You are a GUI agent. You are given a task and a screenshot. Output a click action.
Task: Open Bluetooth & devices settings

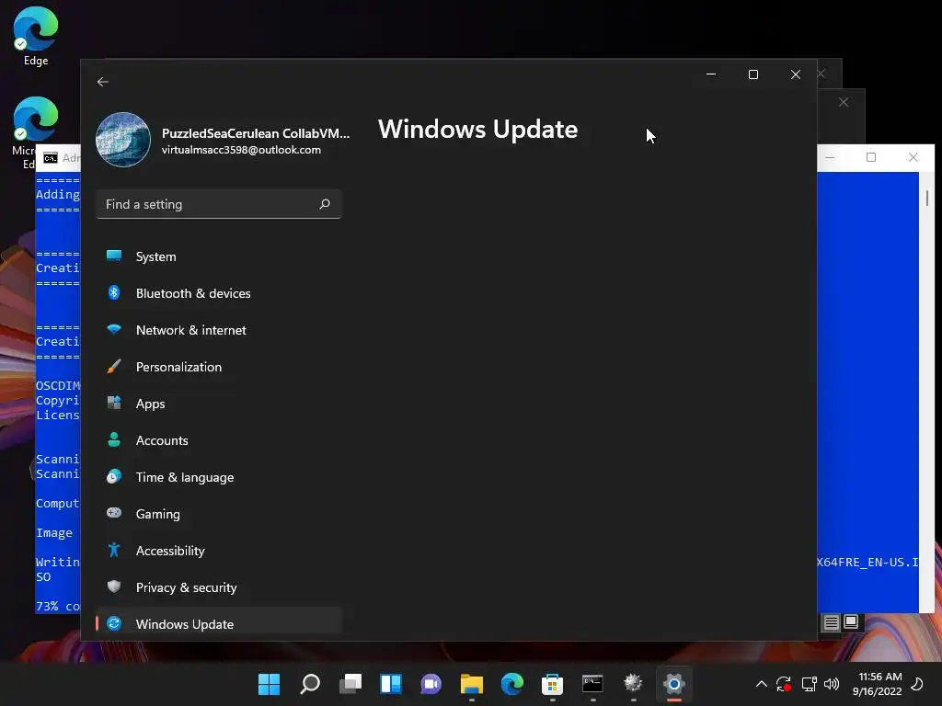tap(219, 293)
